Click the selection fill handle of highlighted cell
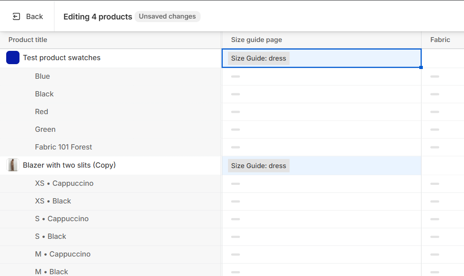This screenshot has width=464, height=276. [x=421, y=67]
